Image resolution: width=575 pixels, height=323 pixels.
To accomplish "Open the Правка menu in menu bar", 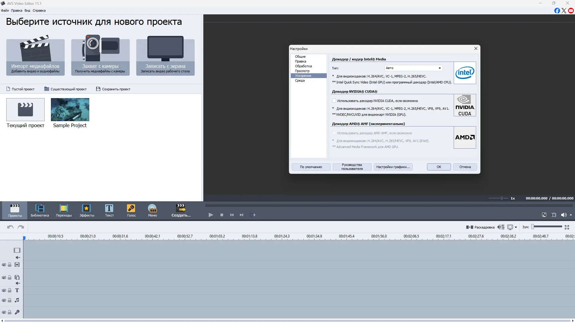I will pos(16,10).
